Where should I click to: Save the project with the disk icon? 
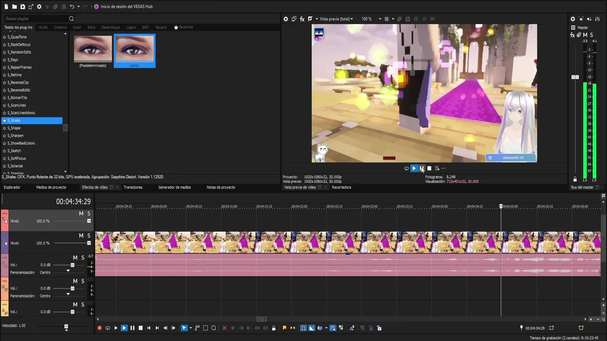coord(22,7)
